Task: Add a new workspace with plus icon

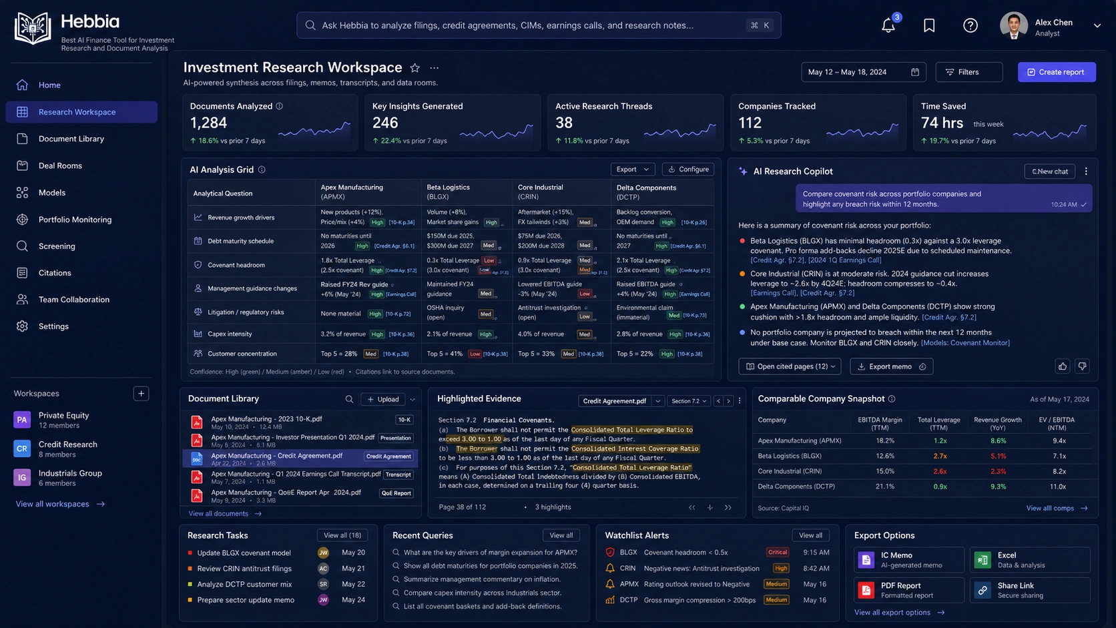Action: pos(141,394)
